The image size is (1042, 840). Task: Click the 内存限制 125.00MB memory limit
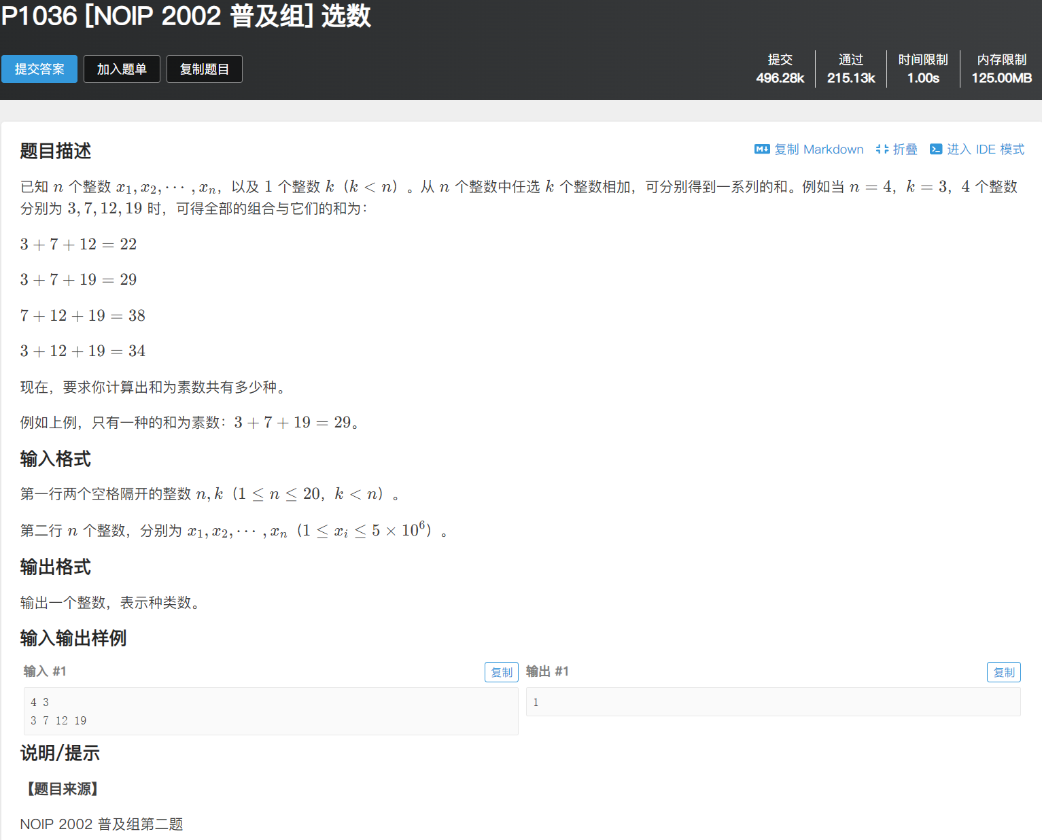pyautogui.click(x=1002, y=69)
